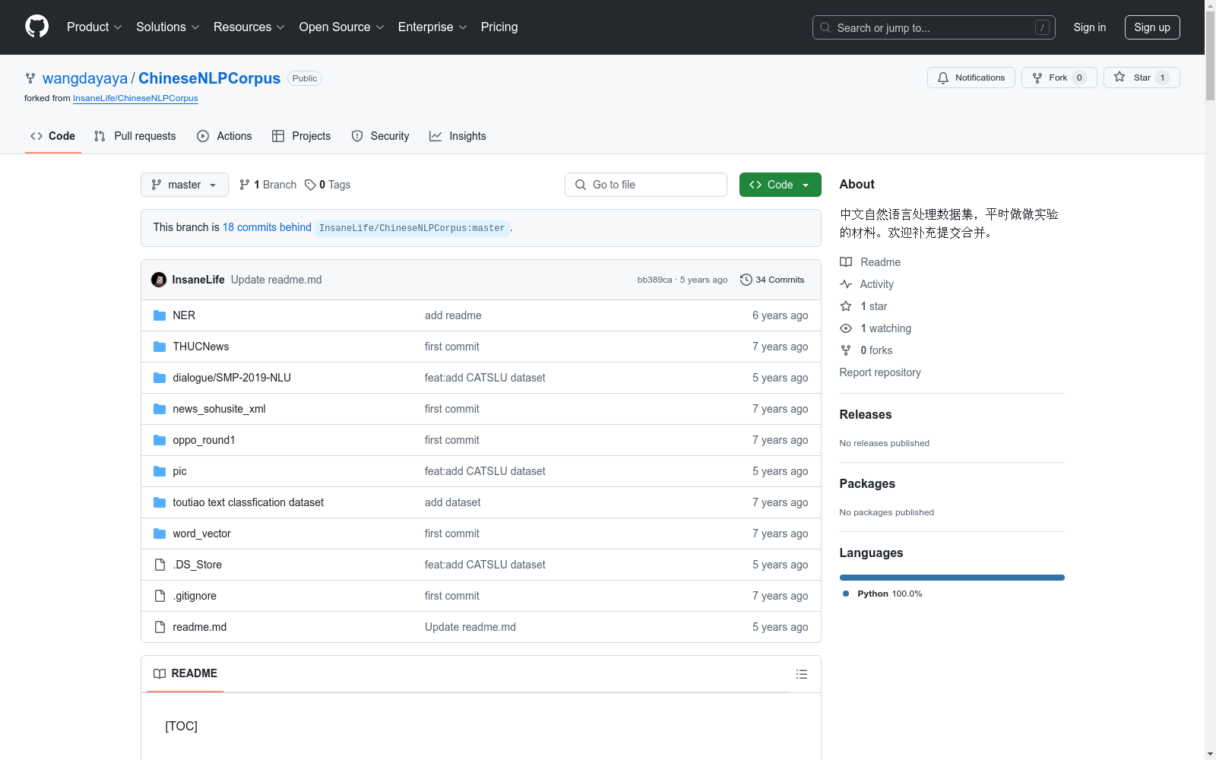1216x760 pixels.
Task: Click the Notifications button
Action: pyautogui.click(x=971, y=78)
